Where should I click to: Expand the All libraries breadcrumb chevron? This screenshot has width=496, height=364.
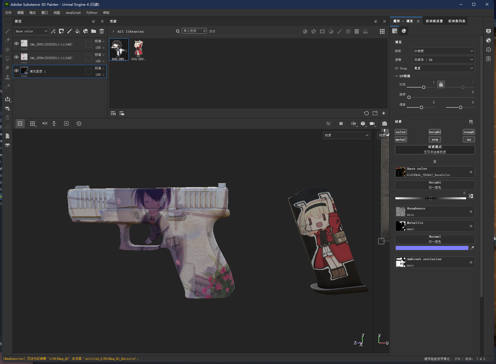pos(113,31)
